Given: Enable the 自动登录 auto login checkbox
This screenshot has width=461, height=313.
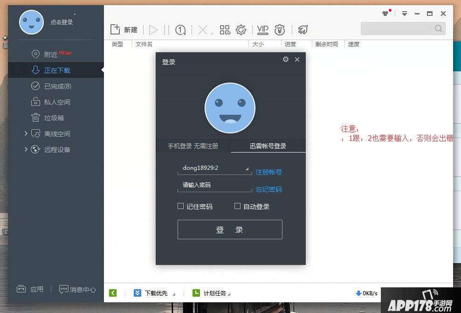Looking at the screenshot, I should click(x=237, y=206).
